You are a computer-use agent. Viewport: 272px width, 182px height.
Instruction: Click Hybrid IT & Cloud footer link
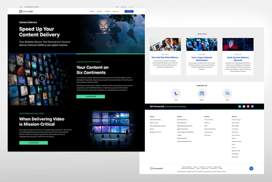[154, 123]
